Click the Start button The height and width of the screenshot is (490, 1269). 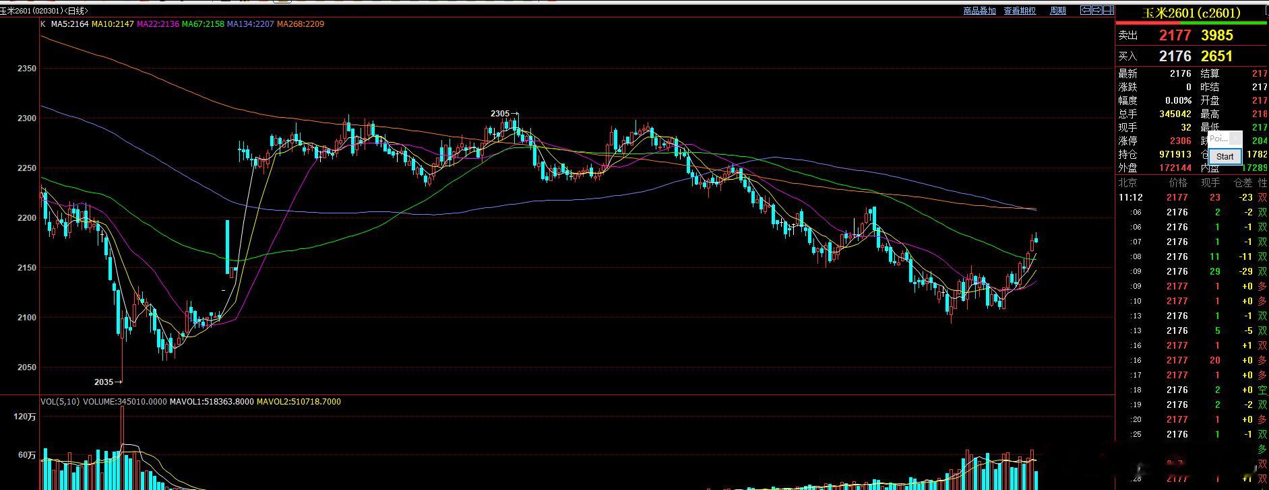pos(1225,156)
